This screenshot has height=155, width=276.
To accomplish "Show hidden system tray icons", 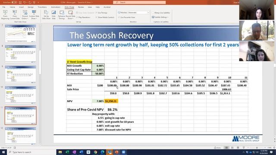I will tap(244, 152).
